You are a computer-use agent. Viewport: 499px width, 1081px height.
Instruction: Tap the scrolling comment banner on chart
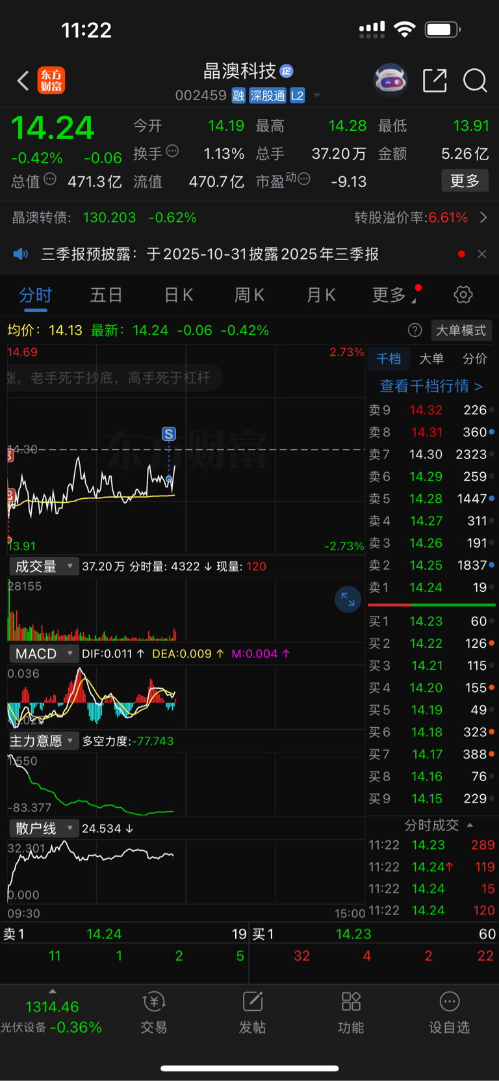click(x=115, y=378)
